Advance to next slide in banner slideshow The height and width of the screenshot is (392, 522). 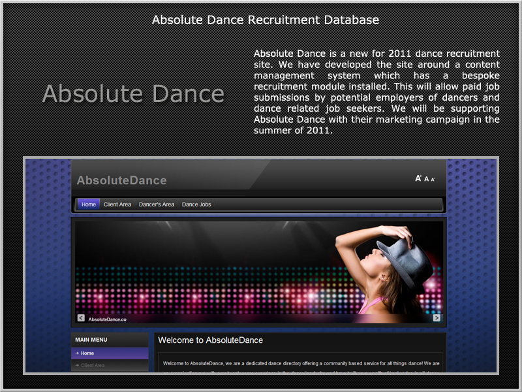point(437,318)
